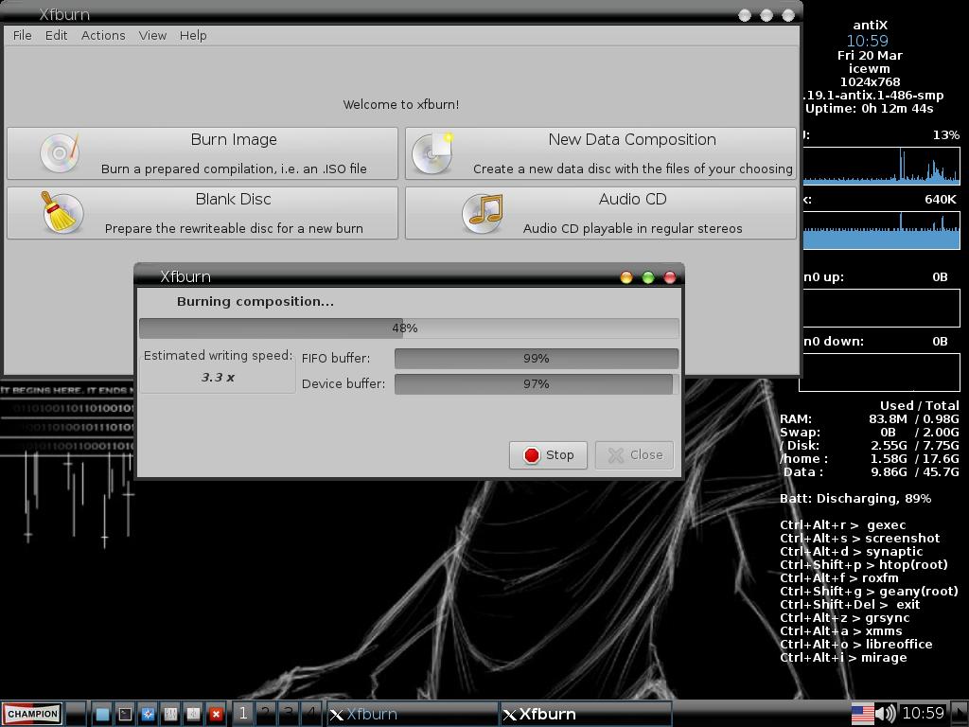
Task: Click the Blank Disc button
Action: pos(203,213)
